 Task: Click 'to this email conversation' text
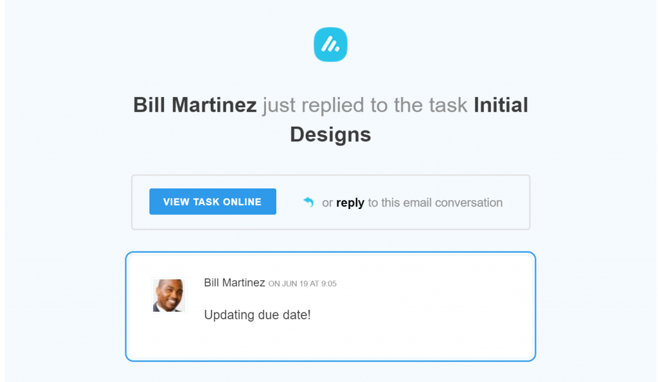435,203
